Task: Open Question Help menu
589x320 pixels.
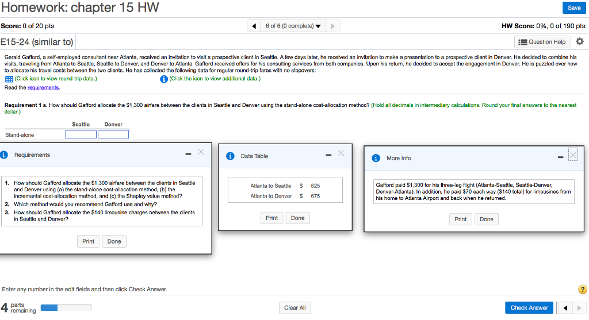Action: click(542, 41)
